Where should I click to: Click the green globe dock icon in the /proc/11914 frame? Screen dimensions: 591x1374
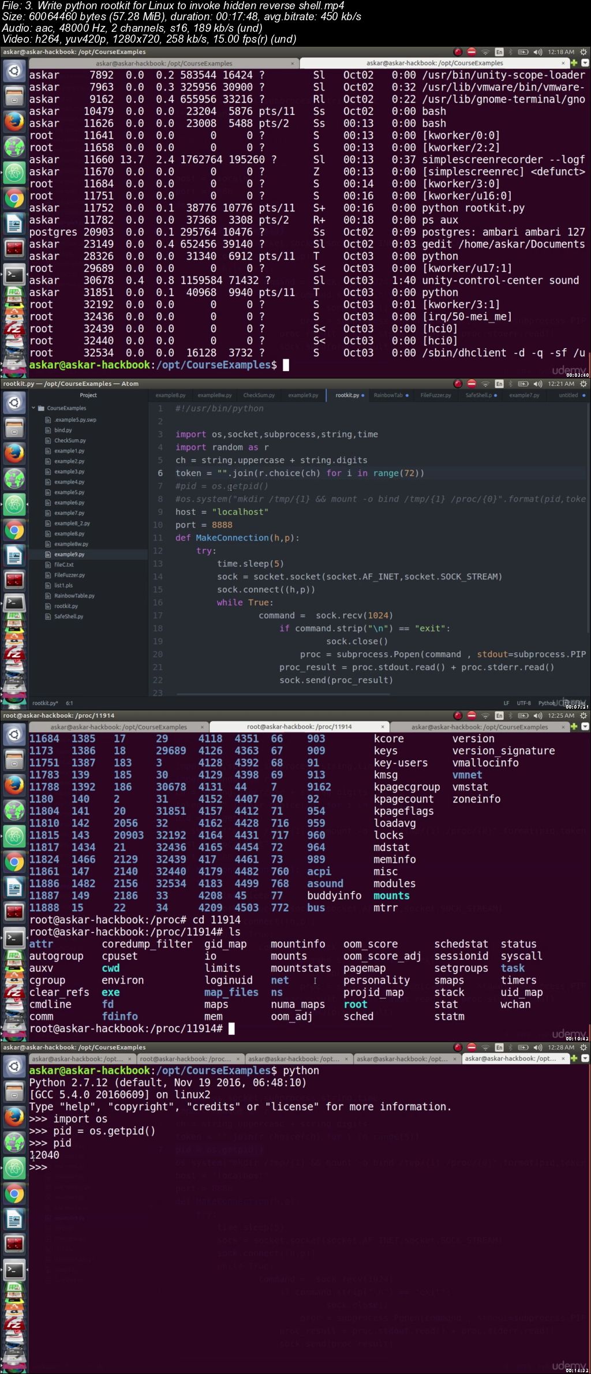(14, 811)
